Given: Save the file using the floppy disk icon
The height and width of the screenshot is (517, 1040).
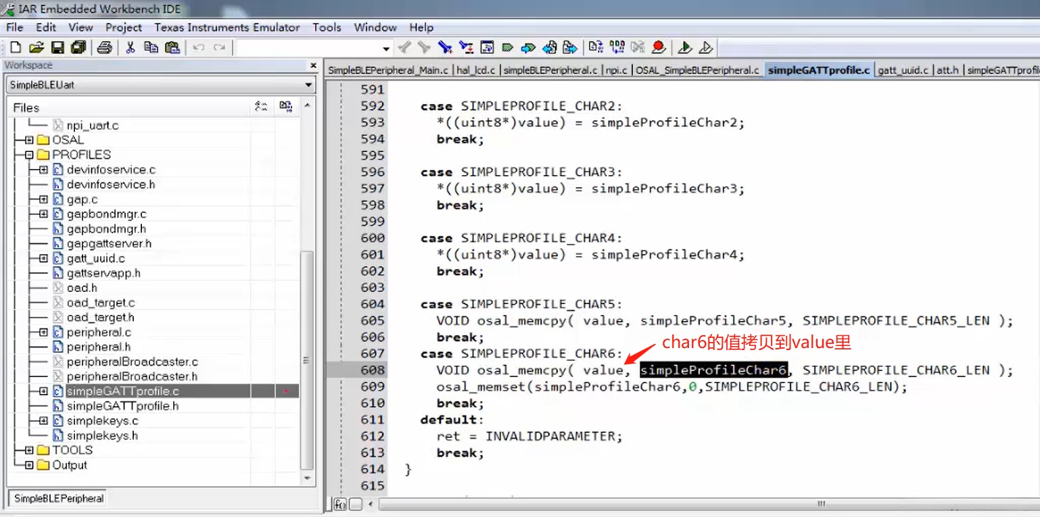Looking at the screenshot, I should (57, 47).
